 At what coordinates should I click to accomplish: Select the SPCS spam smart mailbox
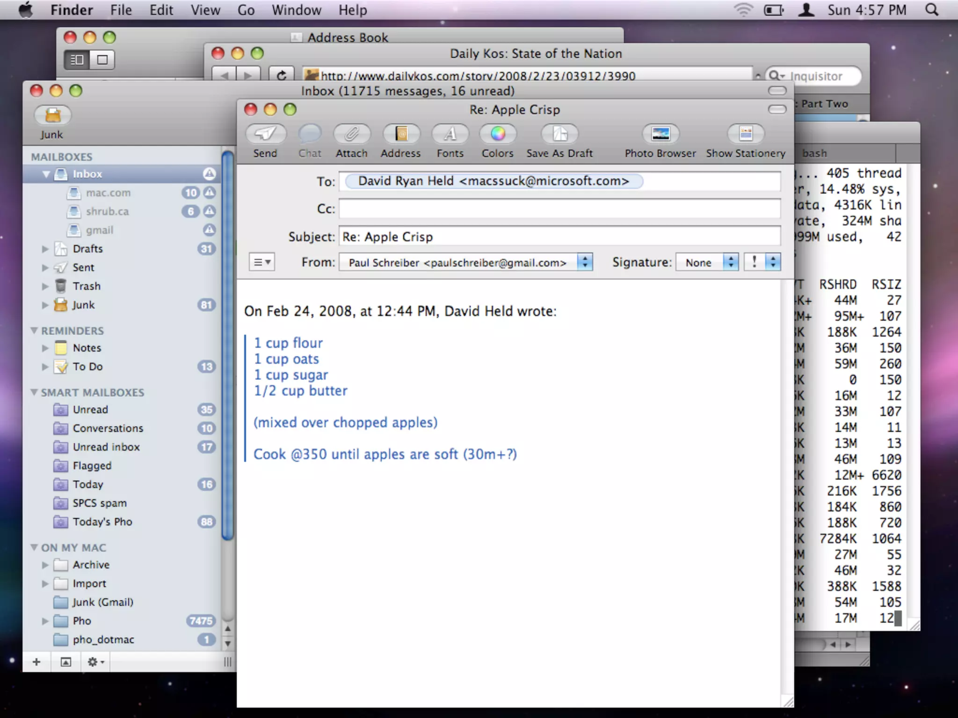(122, 503)
